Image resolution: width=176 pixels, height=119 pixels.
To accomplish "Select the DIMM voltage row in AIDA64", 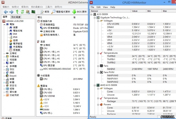I will coord(60,110).
